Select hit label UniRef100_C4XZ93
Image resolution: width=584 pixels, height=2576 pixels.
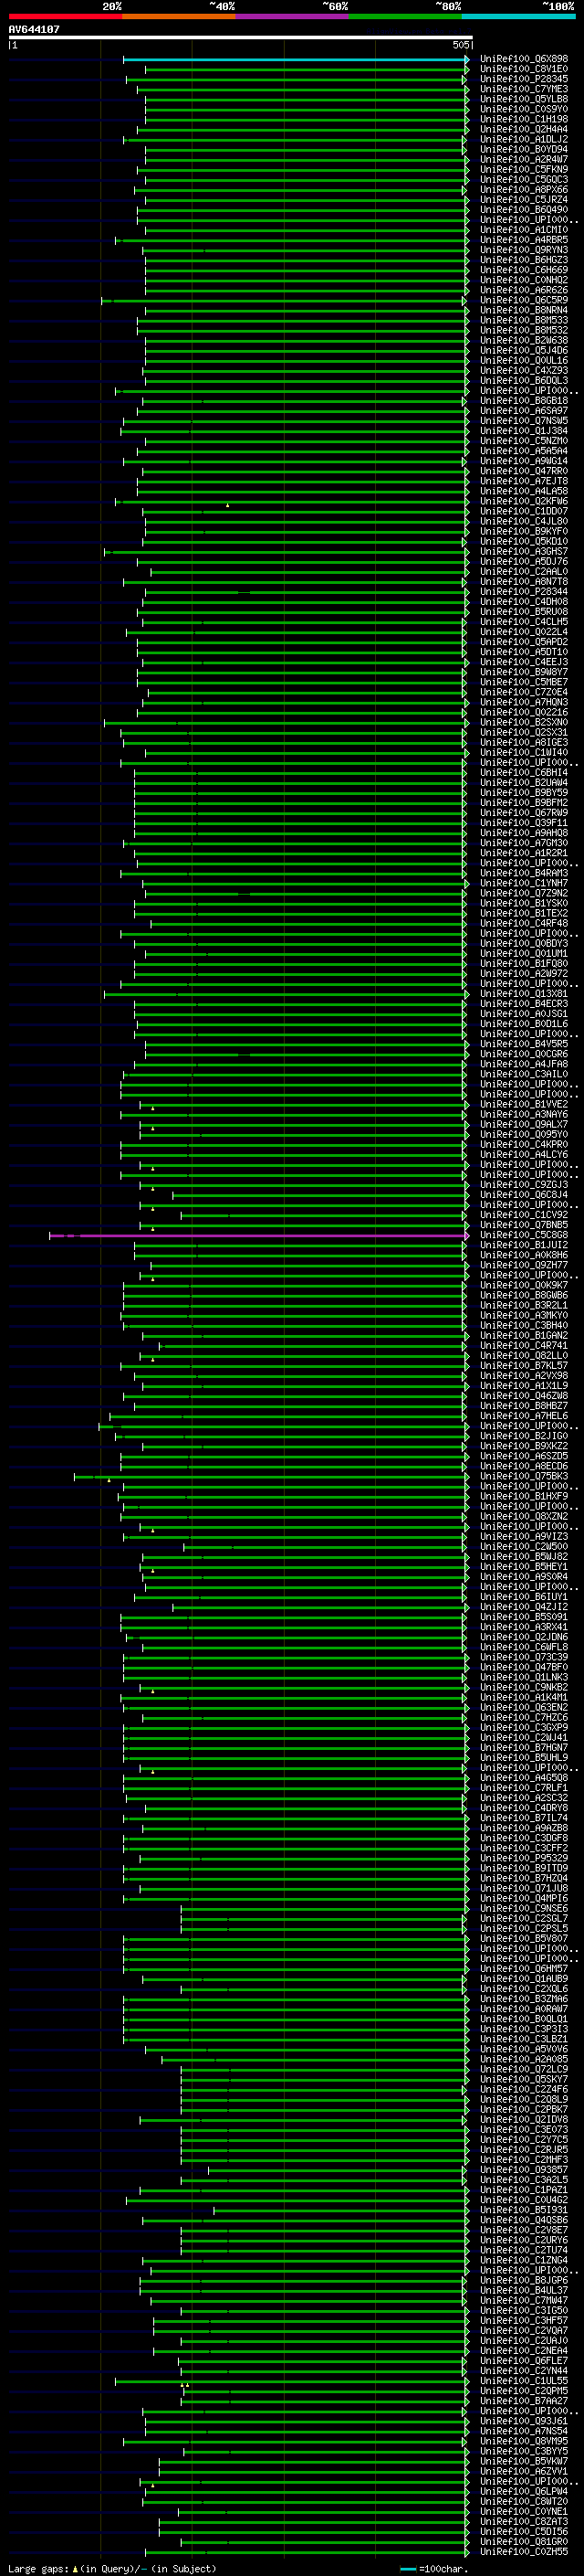tap(523, 370)
